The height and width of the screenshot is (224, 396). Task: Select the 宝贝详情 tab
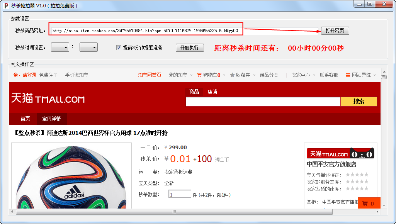(51, 119)
